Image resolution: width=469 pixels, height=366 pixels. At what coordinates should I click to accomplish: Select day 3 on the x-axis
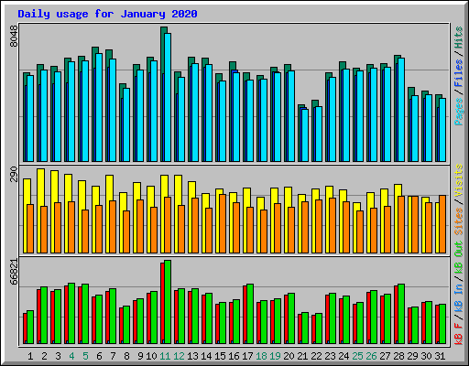tap(58, 356)
